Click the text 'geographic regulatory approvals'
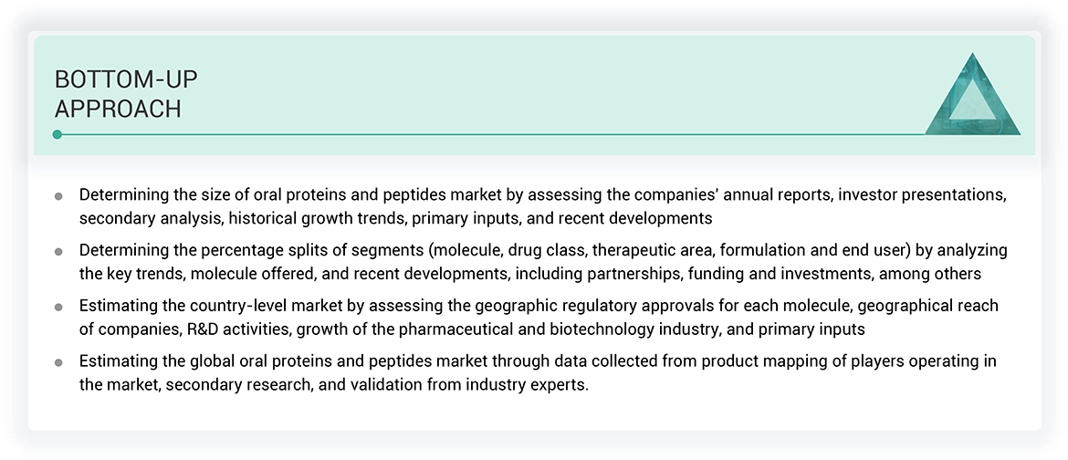Screen dimensions: 1068x460 coord(558,306)
